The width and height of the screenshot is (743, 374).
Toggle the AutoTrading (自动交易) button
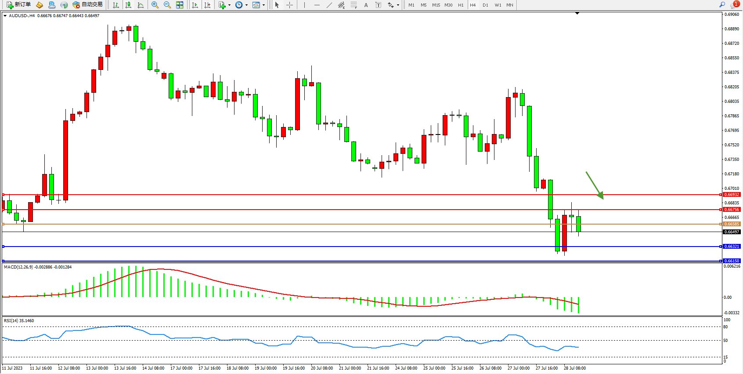pos(87,5)
